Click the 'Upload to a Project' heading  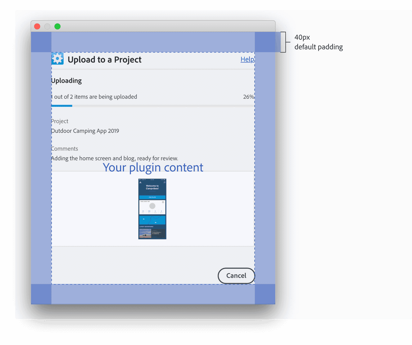tap(105, 60)
